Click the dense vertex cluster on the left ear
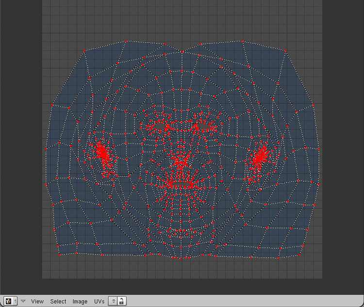Screen dimensions: 364x307 point(102,154)
